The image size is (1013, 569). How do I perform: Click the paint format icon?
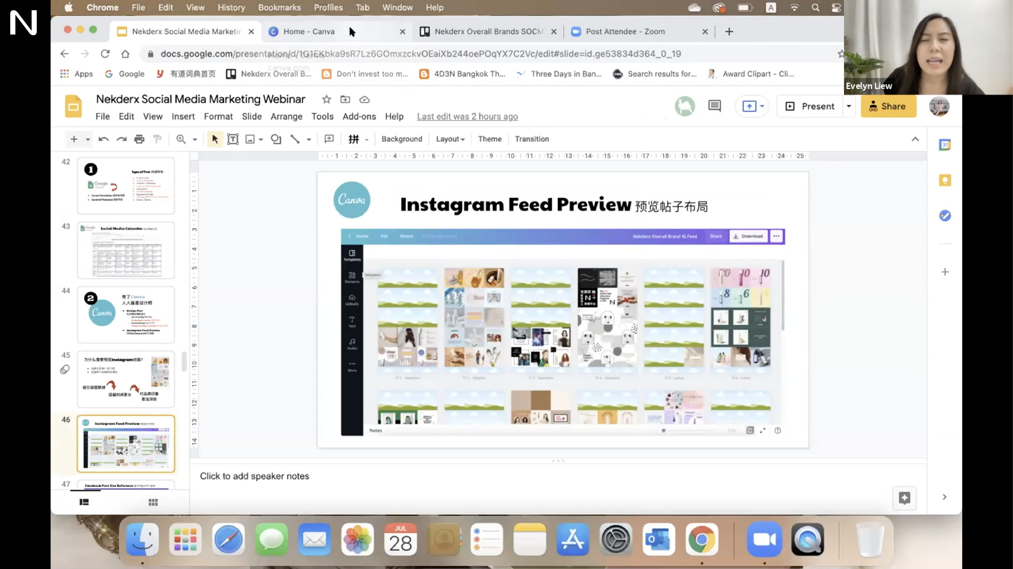pyautogui.click(x=157, y=139)
